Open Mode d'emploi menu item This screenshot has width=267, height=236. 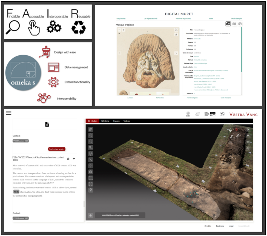[x=237, y=19]
